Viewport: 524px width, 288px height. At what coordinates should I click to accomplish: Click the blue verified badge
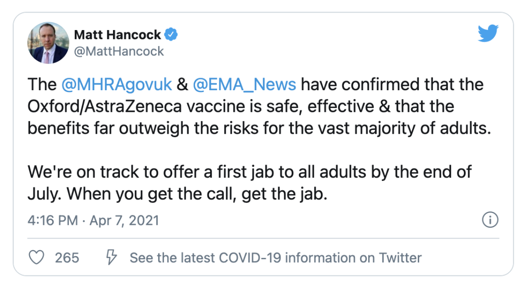tap(171, 34)
